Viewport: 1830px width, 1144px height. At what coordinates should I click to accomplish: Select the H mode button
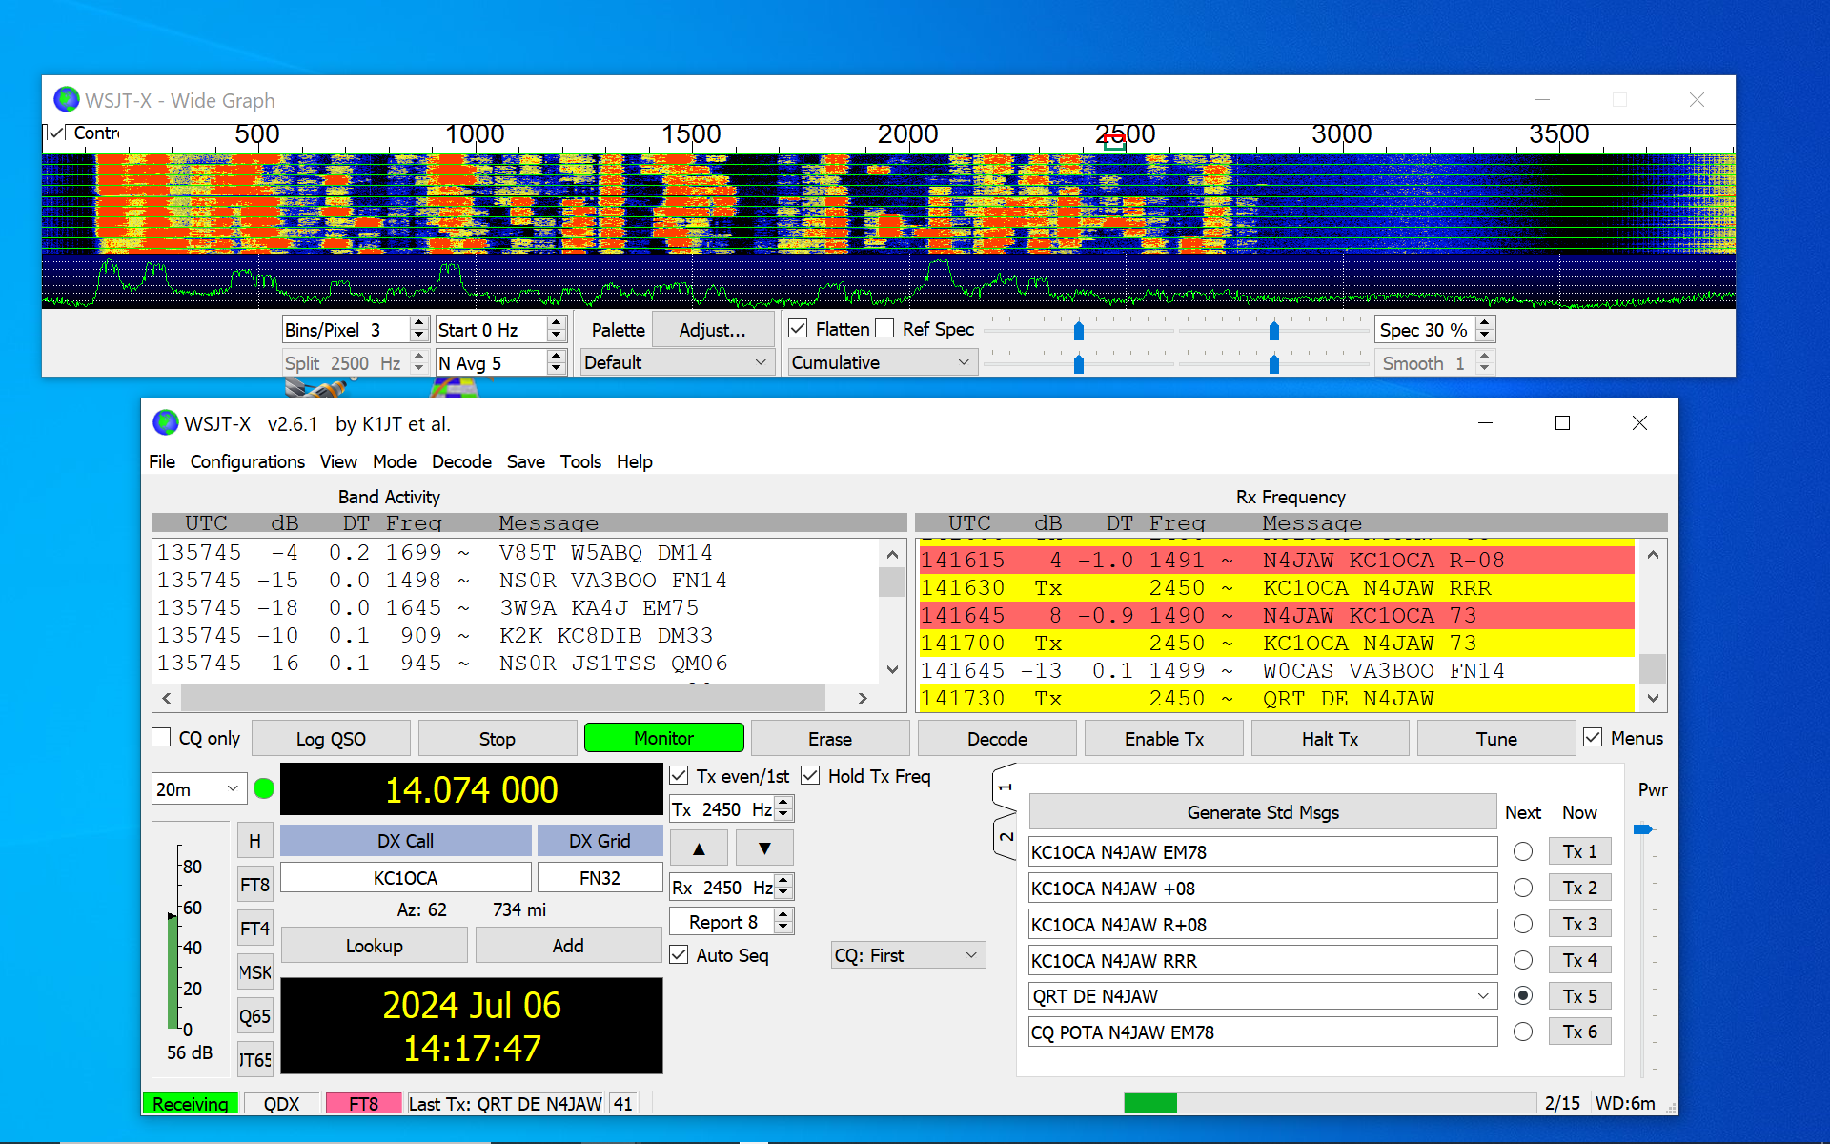pyautogui.click(x=254, y=840)
